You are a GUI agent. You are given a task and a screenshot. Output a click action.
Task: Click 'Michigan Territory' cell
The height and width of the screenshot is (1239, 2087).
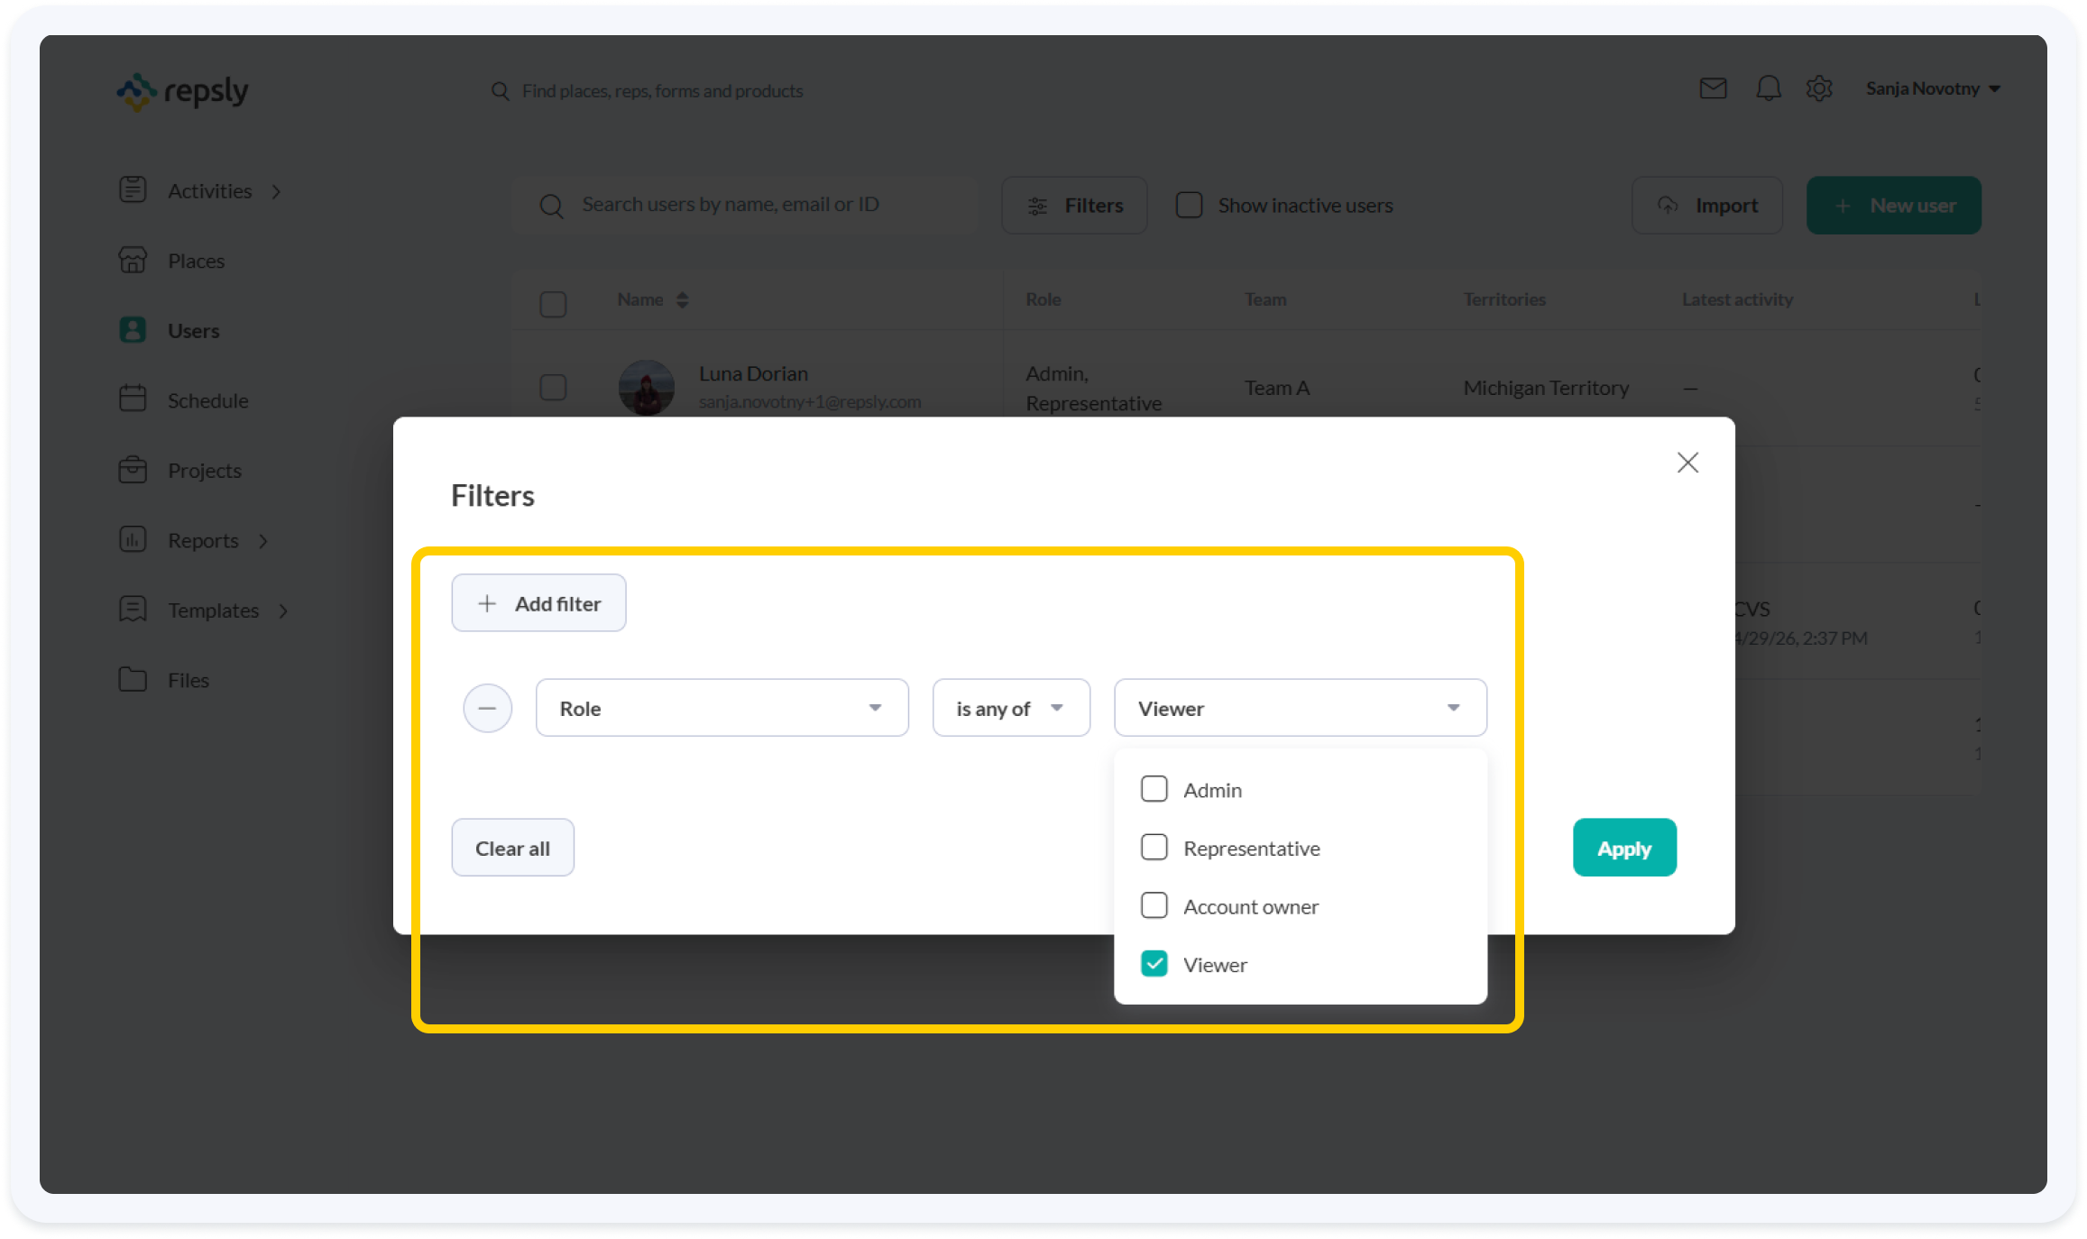[1546, 388]
